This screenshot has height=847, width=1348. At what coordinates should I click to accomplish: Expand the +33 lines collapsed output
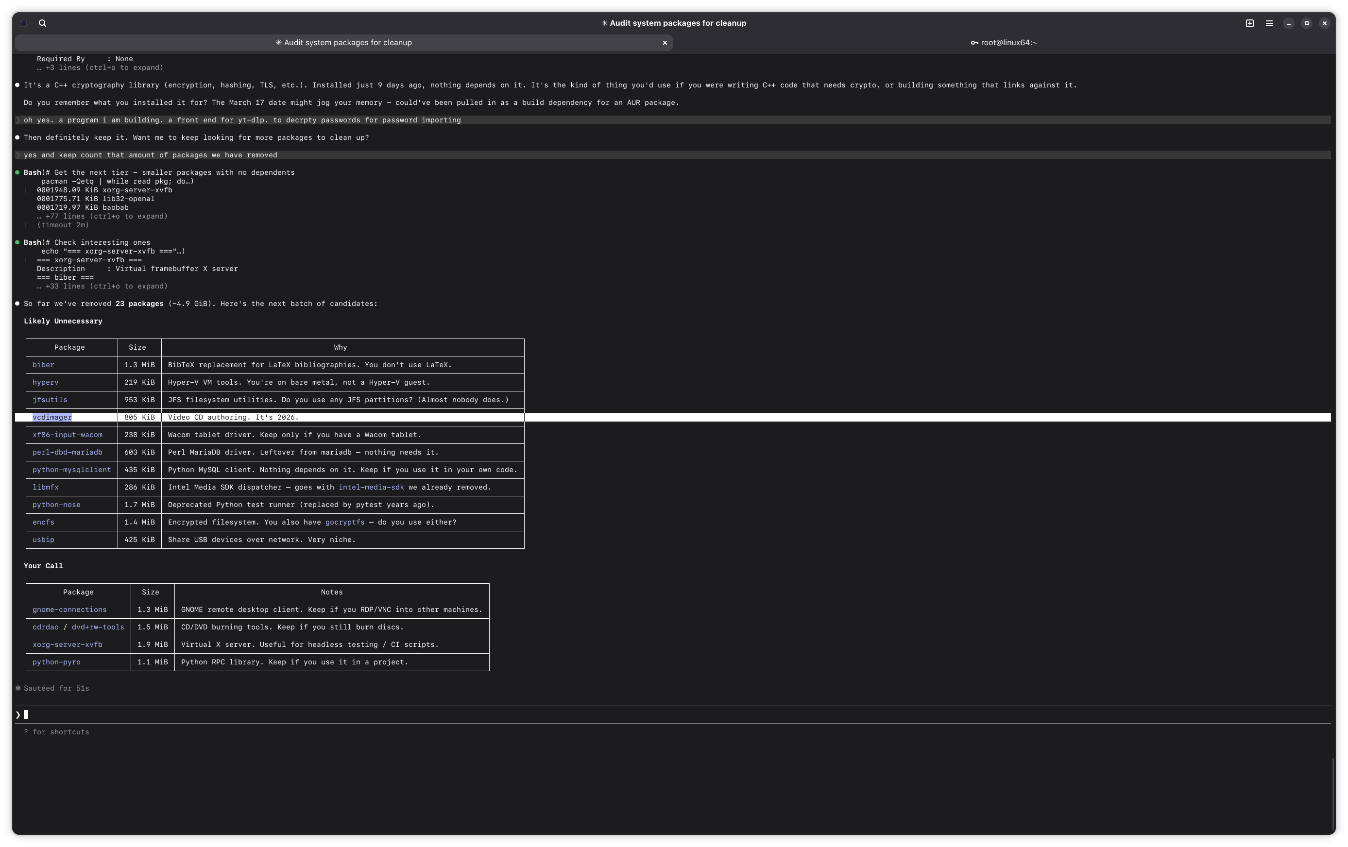102,286
